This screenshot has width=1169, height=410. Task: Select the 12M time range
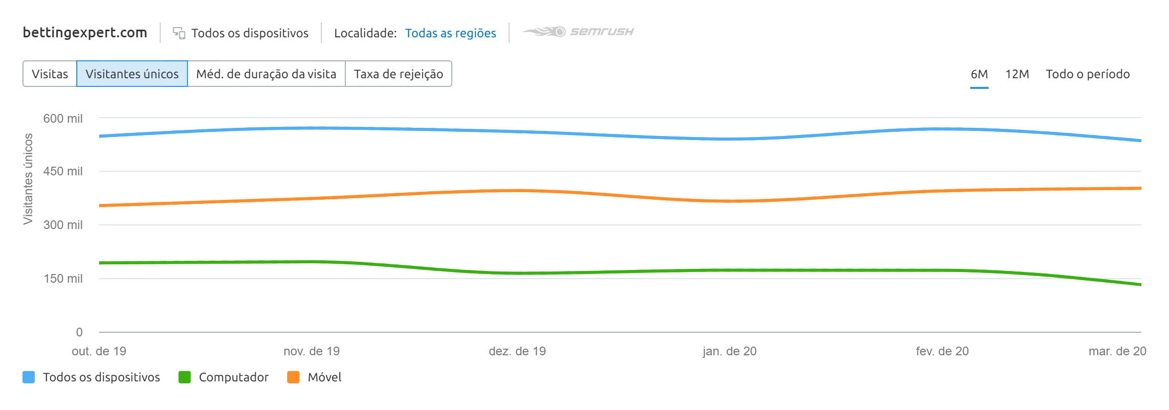click(1017, 74)
